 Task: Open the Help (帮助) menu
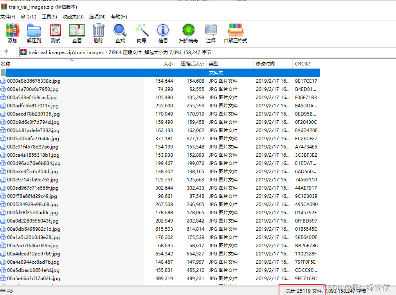tap(119, 17)
